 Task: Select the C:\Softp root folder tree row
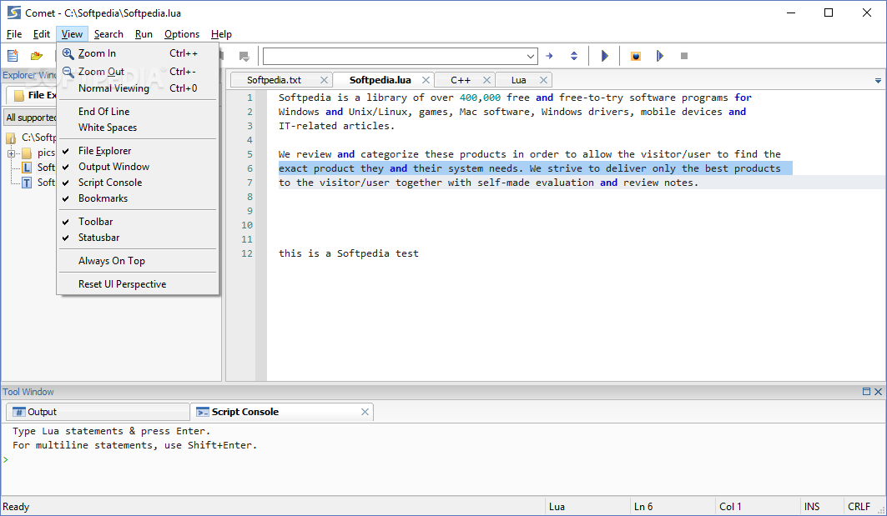coord(31,138)
